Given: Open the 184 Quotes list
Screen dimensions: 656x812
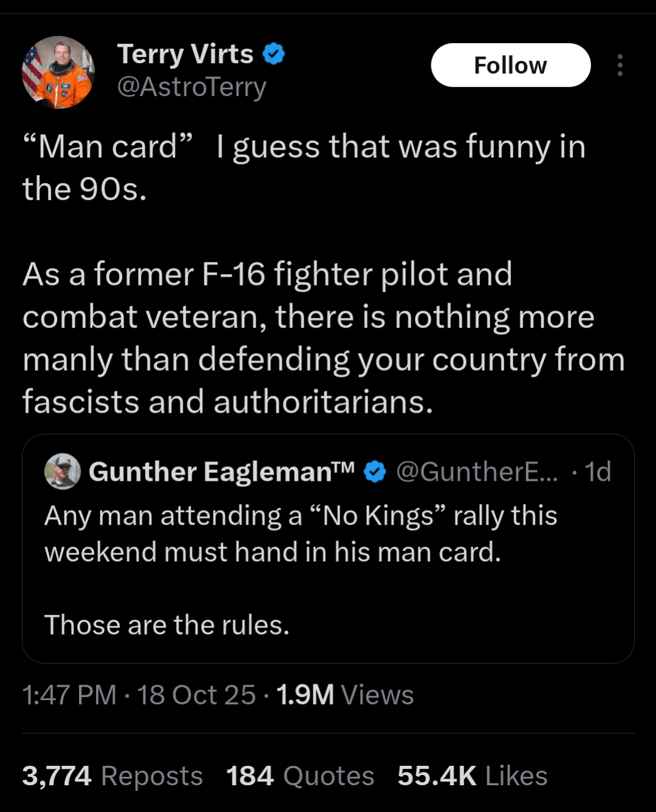Looking at the screenshot, I should point(300,776).
